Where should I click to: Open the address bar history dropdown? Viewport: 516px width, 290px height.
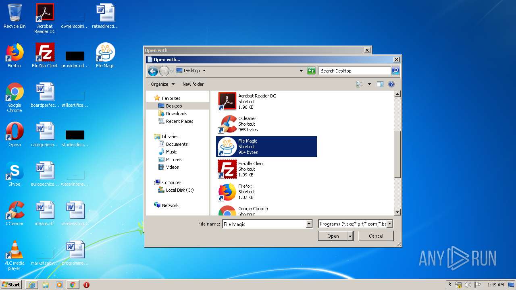[301, 71]
